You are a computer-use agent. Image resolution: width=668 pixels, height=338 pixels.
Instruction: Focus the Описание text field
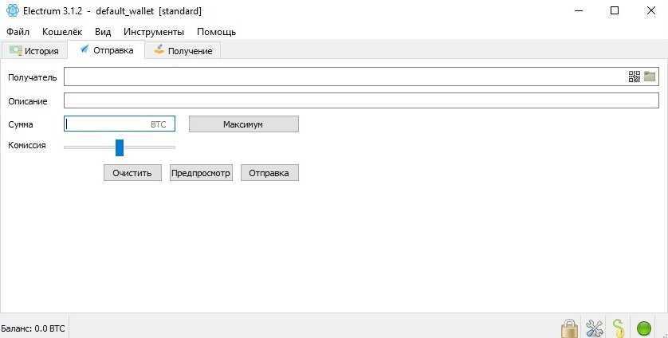361,100
